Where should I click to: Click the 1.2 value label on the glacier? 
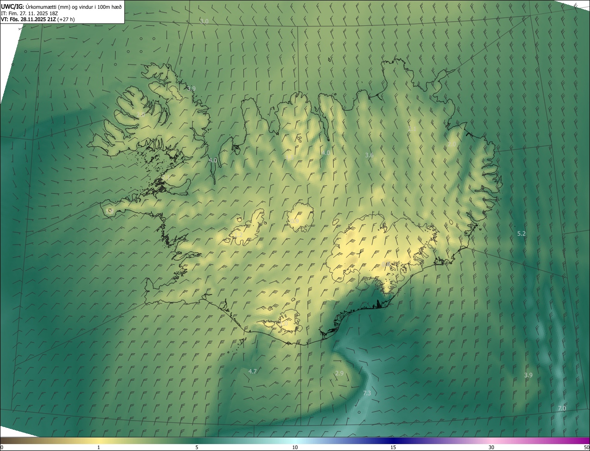coord(238,235)
